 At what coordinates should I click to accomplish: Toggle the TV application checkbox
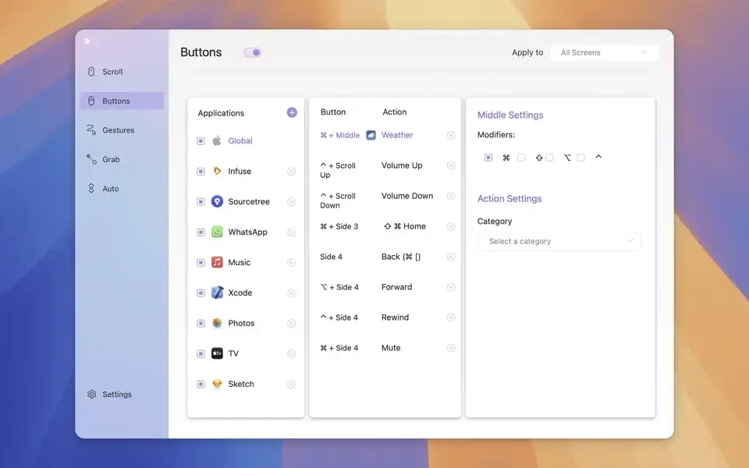[201, 354]
